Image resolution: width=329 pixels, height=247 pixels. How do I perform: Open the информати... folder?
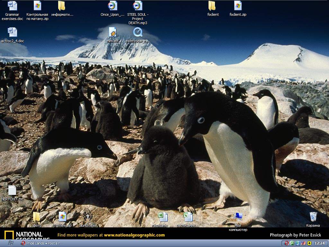pos(62,6)
